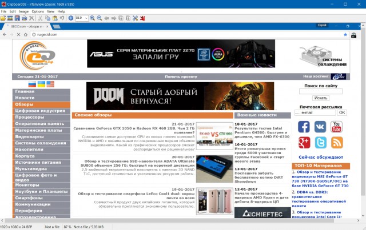Click the OK subscribe button
This screenshot has width=366, height=230.
[x=342, y=112]
